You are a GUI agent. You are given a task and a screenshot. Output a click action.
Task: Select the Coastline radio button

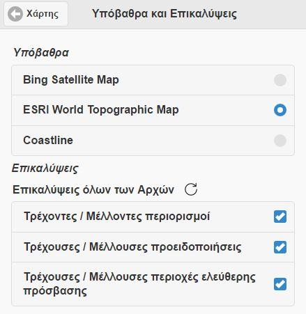click(280, 141)
